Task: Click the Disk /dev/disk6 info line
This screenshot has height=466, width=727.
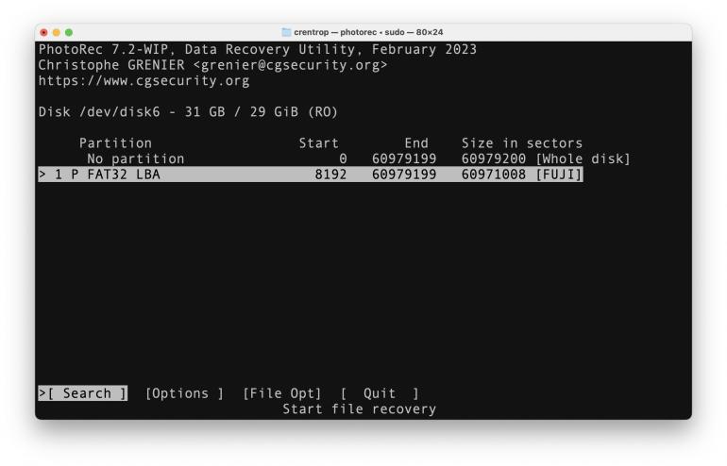Action: click(188, 112)
